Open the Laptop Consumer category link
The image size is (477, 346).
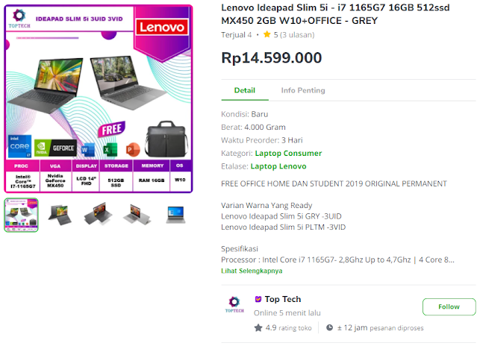tap(288, 153)
